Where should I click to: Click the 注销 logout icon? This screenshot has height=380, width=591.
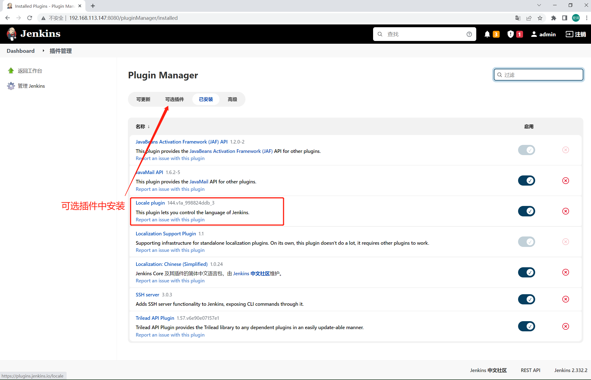tap(569, 34)
